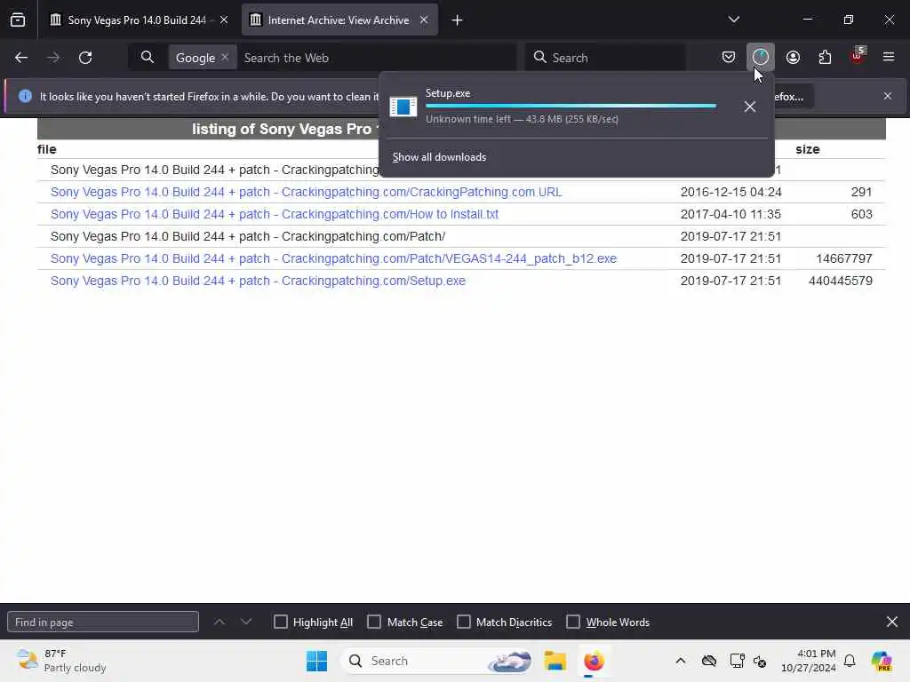
Task: Open the network tray icon
Action: click(737, 661)
